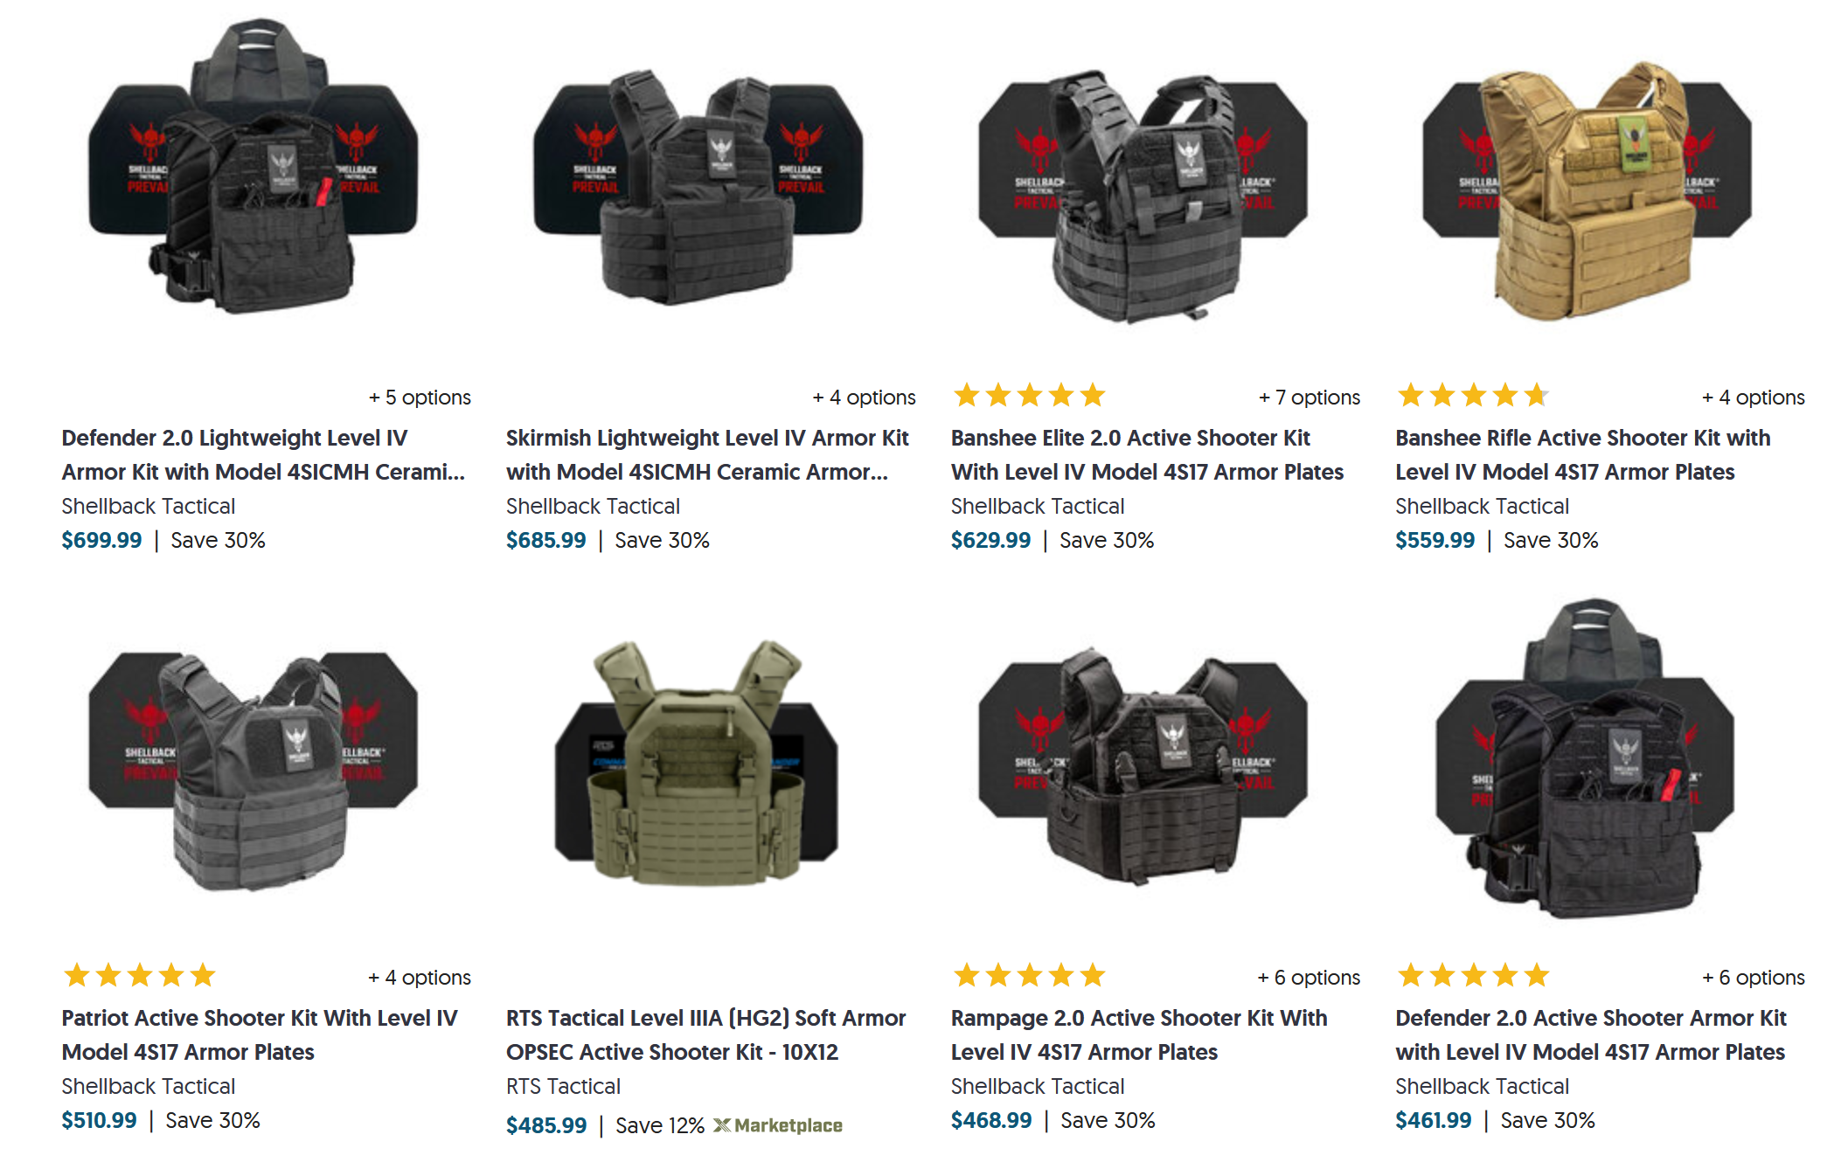The image size is (1848, 1169).
Task: Click the Banshee Rifle kit star rating
Action: click(1473, 396)
